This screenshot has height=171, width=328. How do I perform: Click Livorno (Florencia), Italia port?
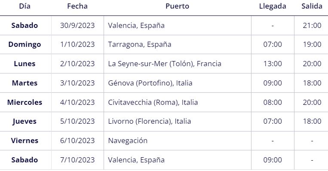[x=149, y=121]
